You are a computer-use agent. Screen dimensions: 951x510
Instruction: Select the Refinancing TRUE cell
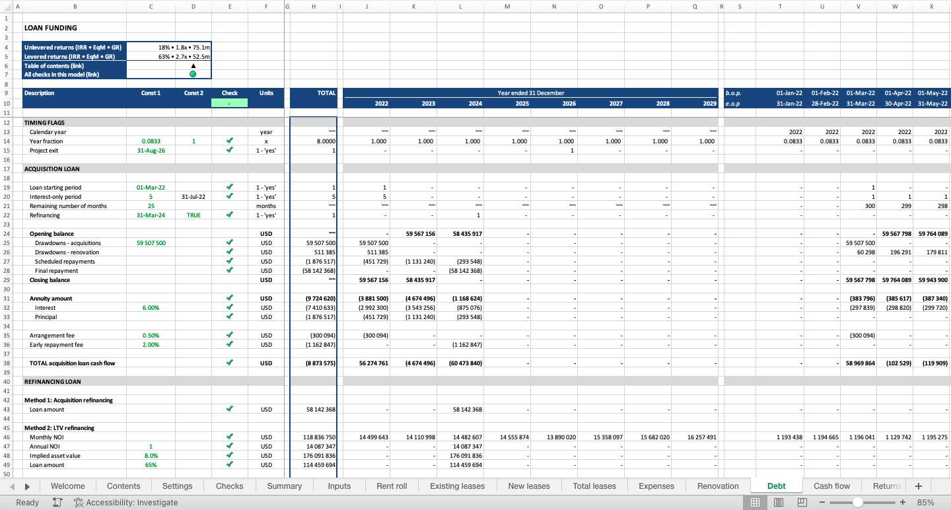[194, 215]
